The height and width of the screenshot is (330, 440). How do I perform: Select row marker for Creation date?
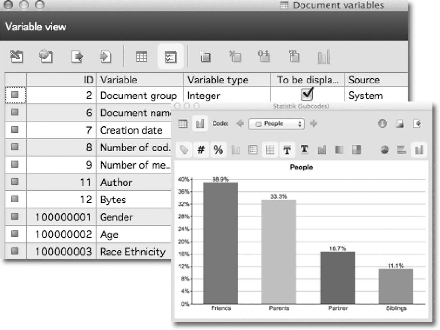[15, 129]
